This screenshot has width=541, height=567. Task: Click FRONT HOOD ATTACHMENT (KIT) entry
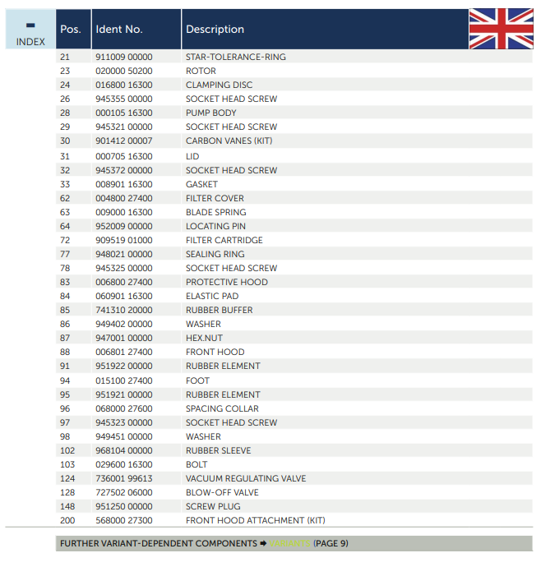pyautogui.click(x=256, y=521)
